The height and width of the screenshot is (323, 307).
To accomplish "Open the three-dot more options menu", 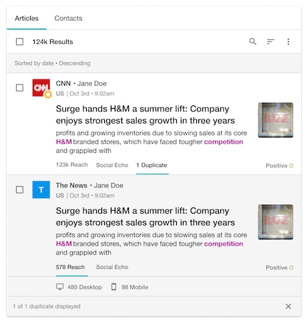I will click(288, 41).
